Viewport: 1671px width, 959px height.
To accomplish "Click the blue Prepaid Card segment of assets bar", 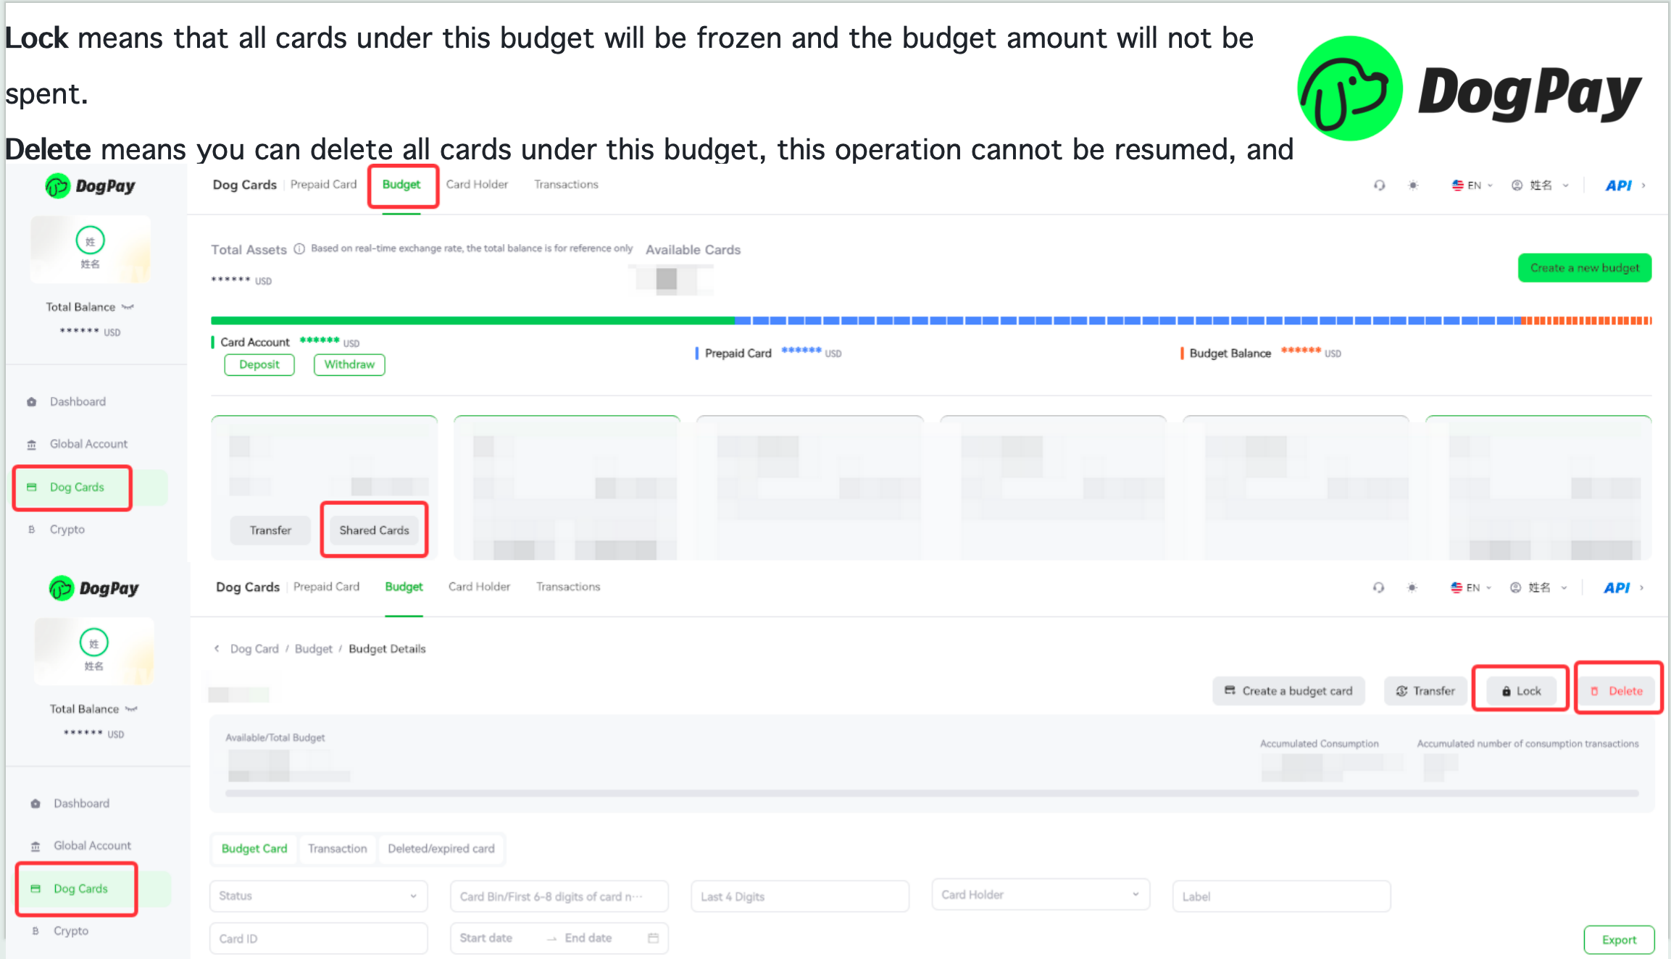I will click(x=1128, y=320).
